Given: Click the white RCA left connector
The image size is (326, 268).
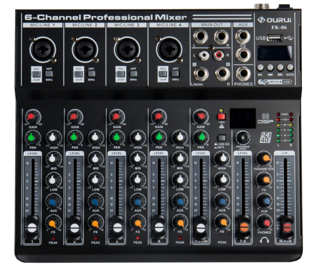Looking at the screenshot, I should tap(204, 55).
